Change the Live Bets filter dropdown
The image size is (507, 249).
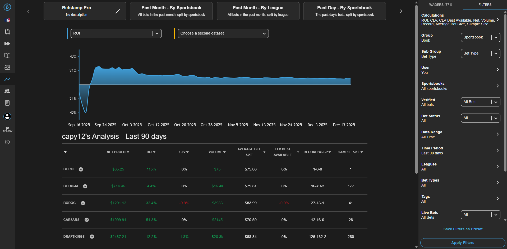(480, 214)
